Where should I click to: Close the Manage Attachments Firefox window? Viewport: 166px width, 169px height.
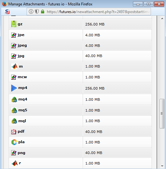[159, 4]
